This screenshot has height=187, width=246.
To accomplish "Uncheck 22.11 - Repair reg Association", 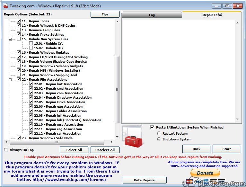I will 31,129.
